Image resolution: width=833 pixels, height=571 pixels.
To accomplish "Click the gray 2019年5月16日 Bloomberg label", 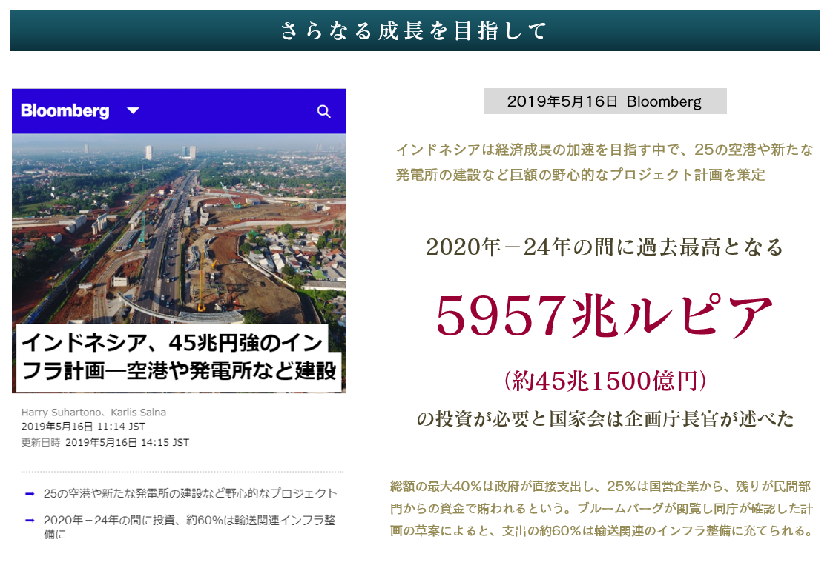I will tap(605, 101).
